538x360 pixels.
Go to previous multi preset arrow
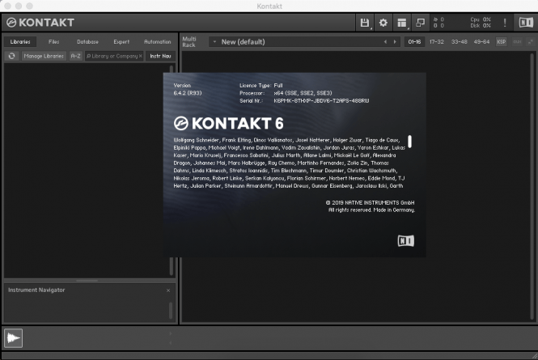tap(385, 42)
